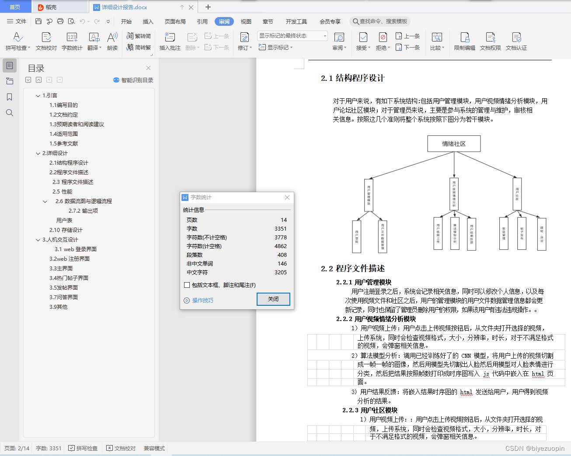
Task: Collapse the 2.6 数据流图与逻辑流程 node
Action: (45, 201)
